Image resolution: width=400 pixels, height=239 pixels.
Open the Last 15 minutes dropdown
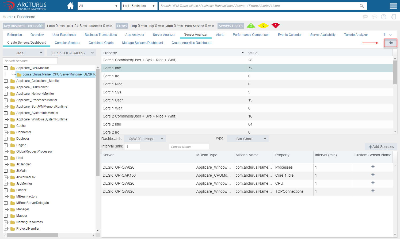tap(139, 6)
